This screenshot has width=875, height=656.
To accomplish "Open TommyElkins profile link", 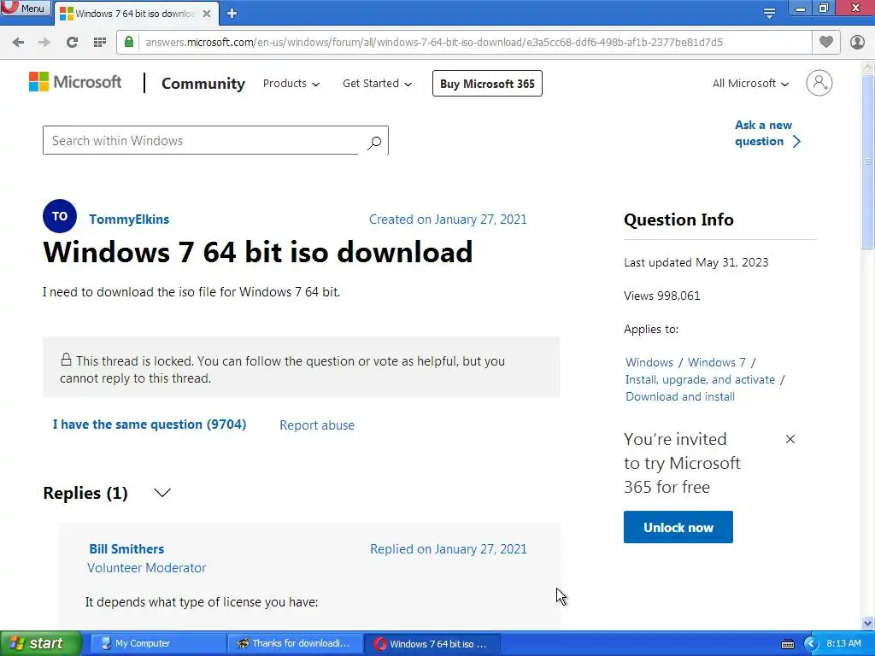I will (x=129, y=220).
